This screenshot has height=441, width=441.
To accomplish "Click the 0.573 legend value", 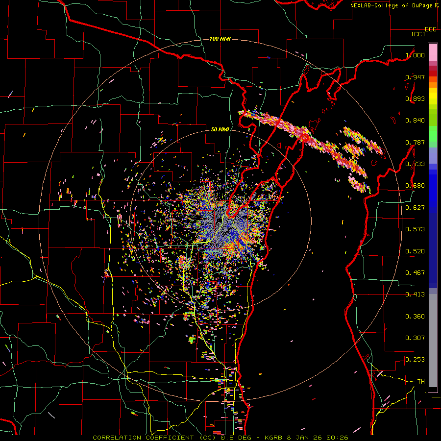I will (x=415, y=229).
